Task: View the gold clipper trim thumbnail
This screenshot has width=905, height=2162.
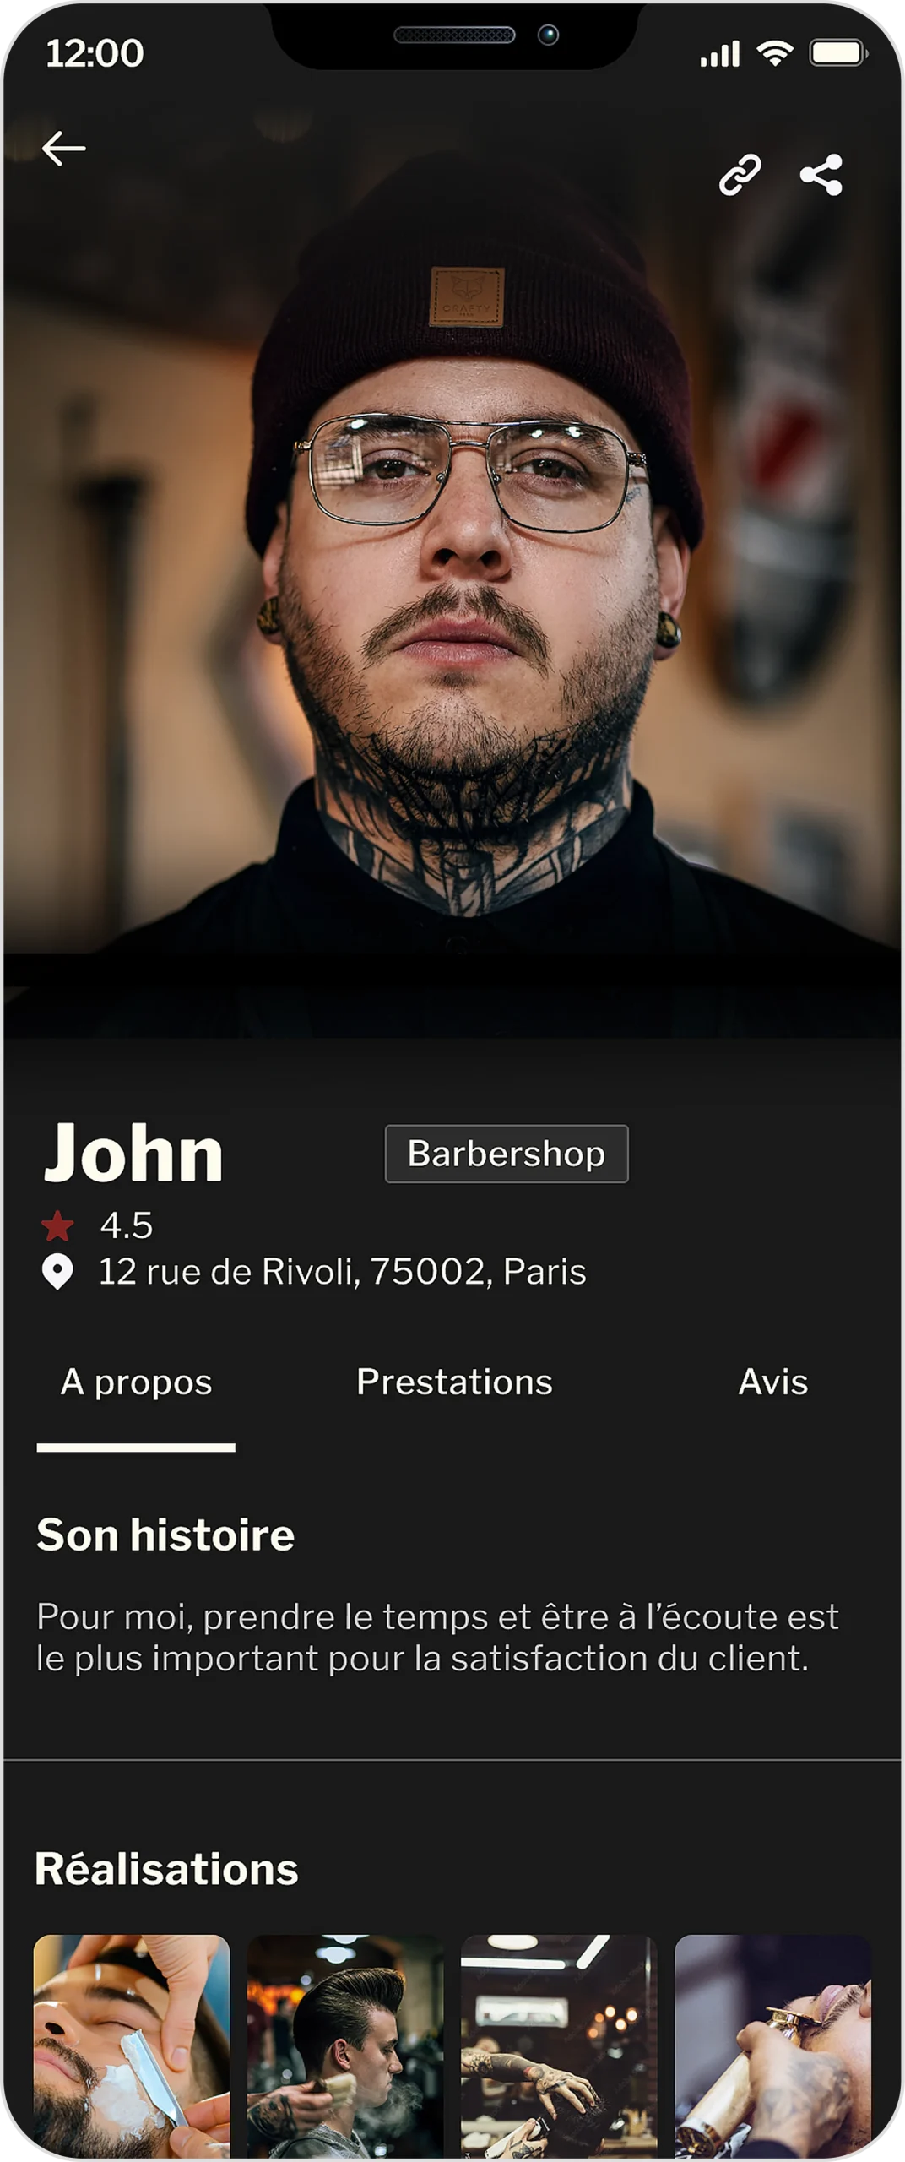Action: pyautogui.click(x=772, y=2045)
